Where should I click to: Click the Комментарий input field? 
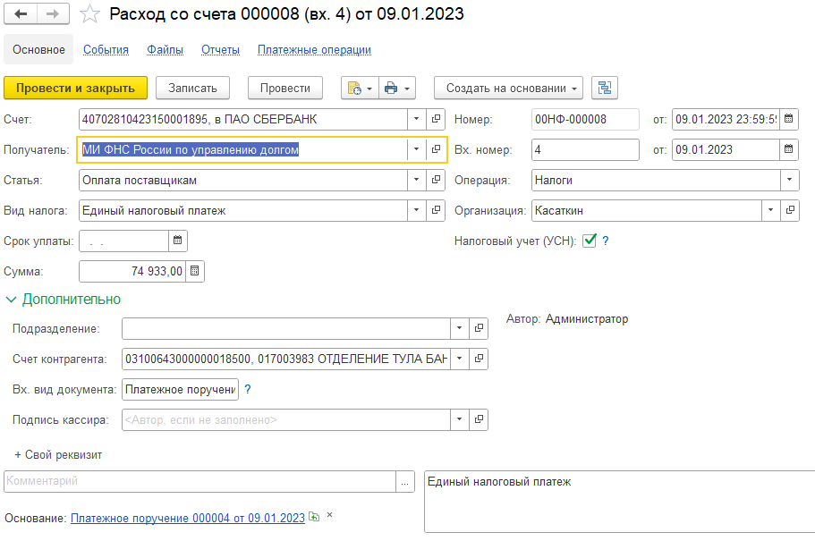200,482
